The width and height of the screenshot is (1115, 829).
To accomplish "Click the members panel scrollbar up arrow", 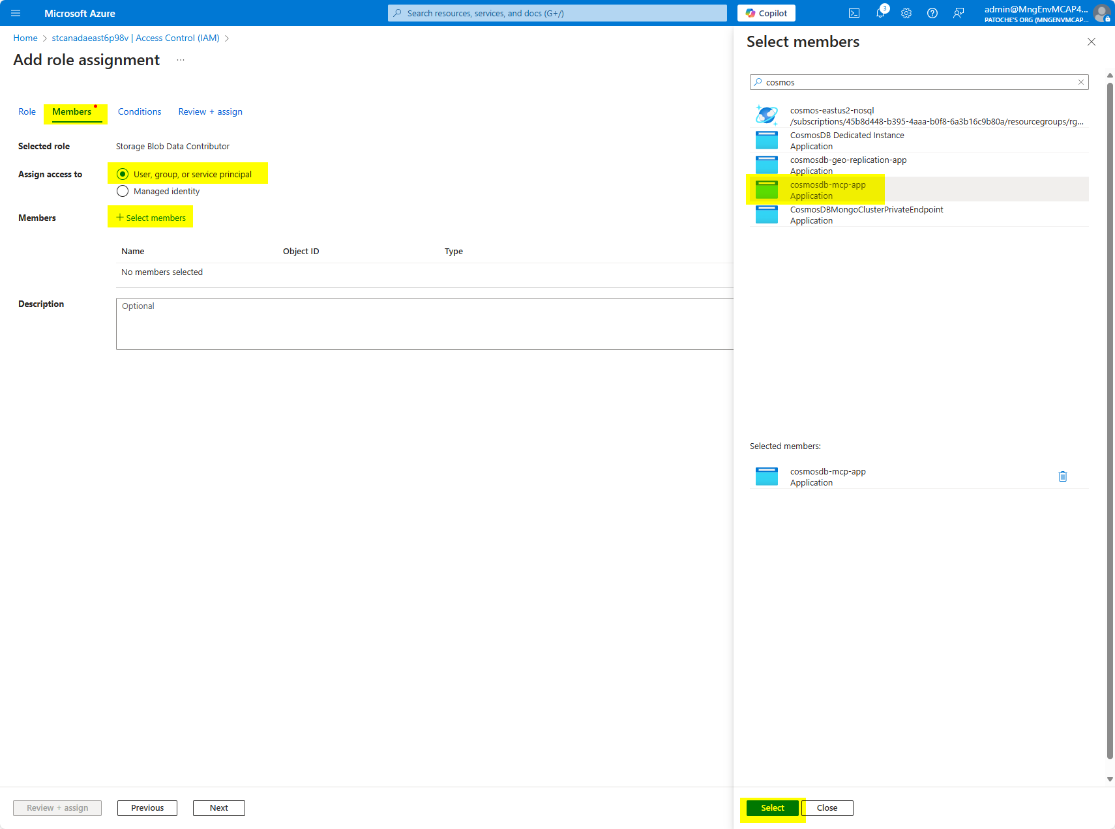I will click(1110, 76).
